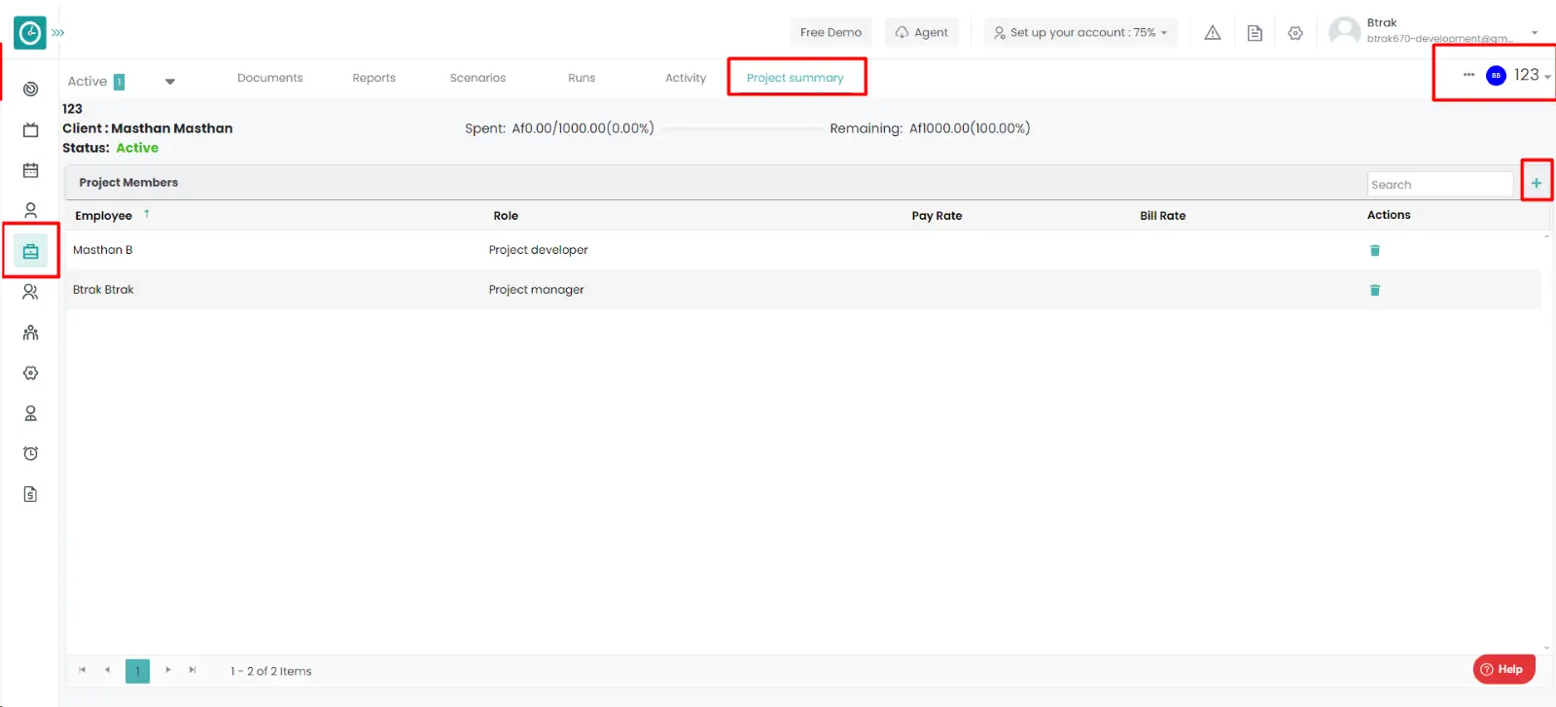The width and height of the screenshot is (1556, 707).
Task: Open the alert warning triangle icon
Action: (1212, 33)
